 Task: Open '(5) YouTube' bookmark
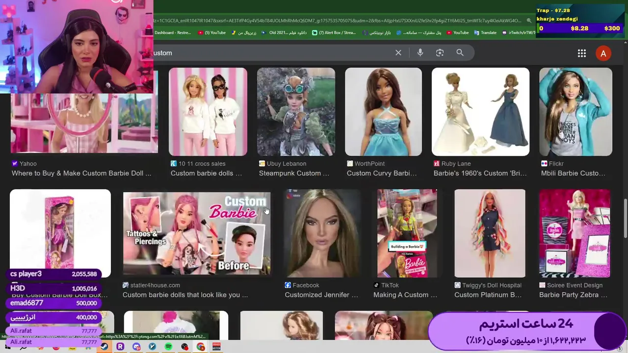tap(212, 33)
